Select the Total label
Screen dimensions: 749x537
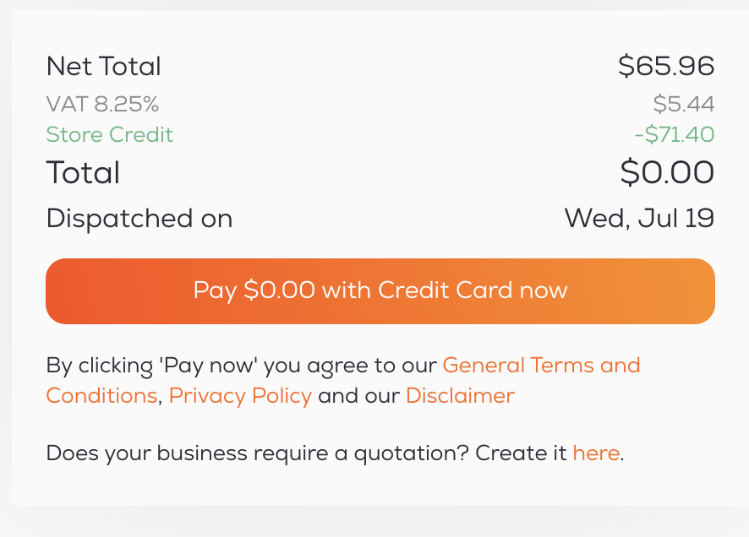(x=83, y=172)
